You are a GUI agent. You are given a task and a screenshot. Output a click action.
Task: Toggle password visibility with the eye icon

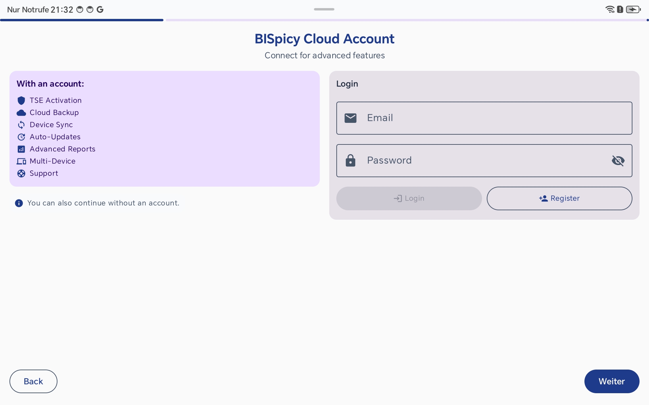pyautogui.click(x=618, y=161)
